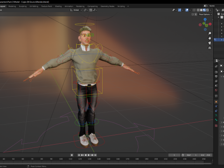Image resolution: width=224 pixels, height=168 pixels.
Task: Open the snapping options dropdown
Action: coord(95,10)
